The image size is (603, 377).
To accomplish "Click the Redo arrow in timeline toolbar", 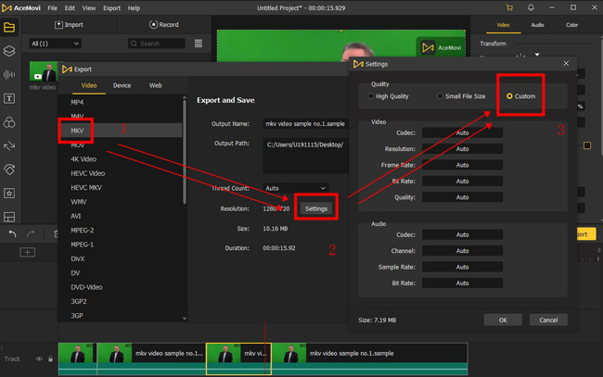I will pyautogui.click(x=31, y=233).
